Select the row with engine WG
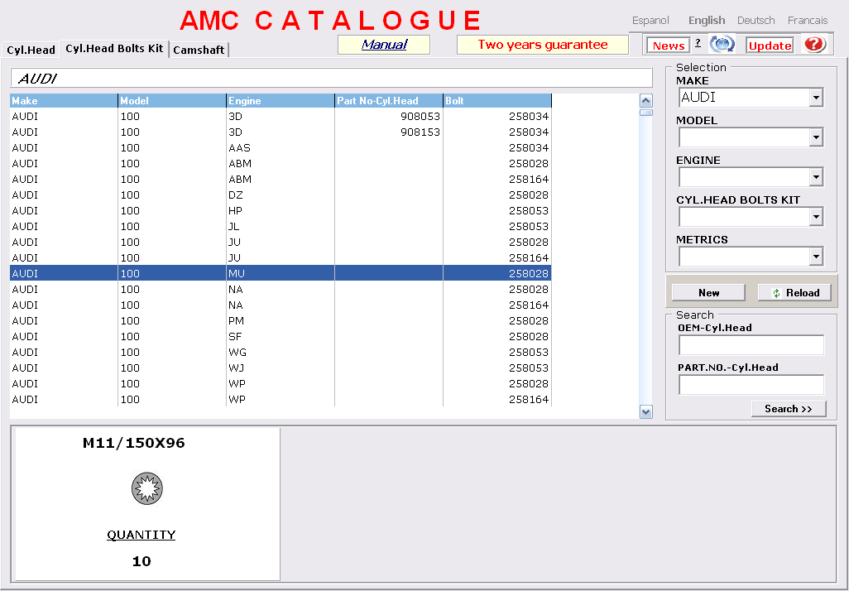Screen dimensions: 849x591 pyautogui.click(x=281, y=352)
